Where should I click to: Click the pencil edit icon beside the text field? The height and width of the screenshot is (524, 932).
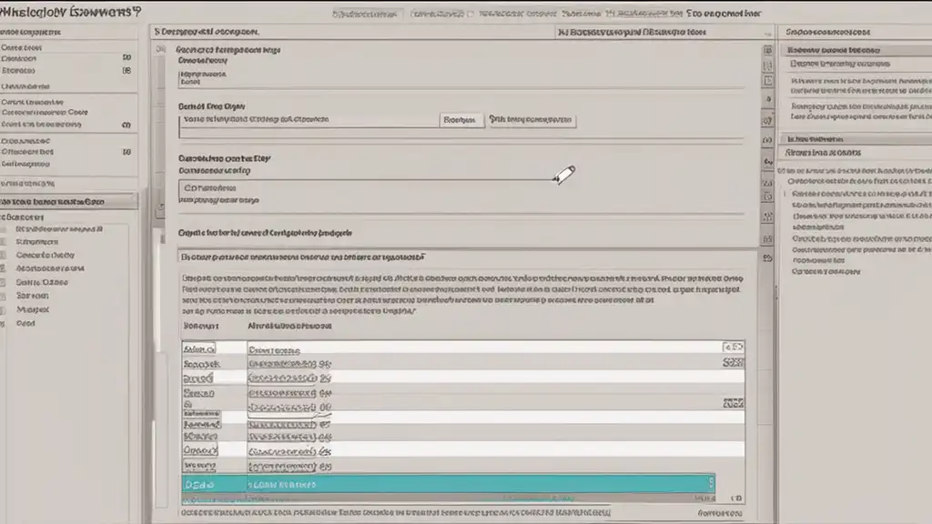[563, 175]
